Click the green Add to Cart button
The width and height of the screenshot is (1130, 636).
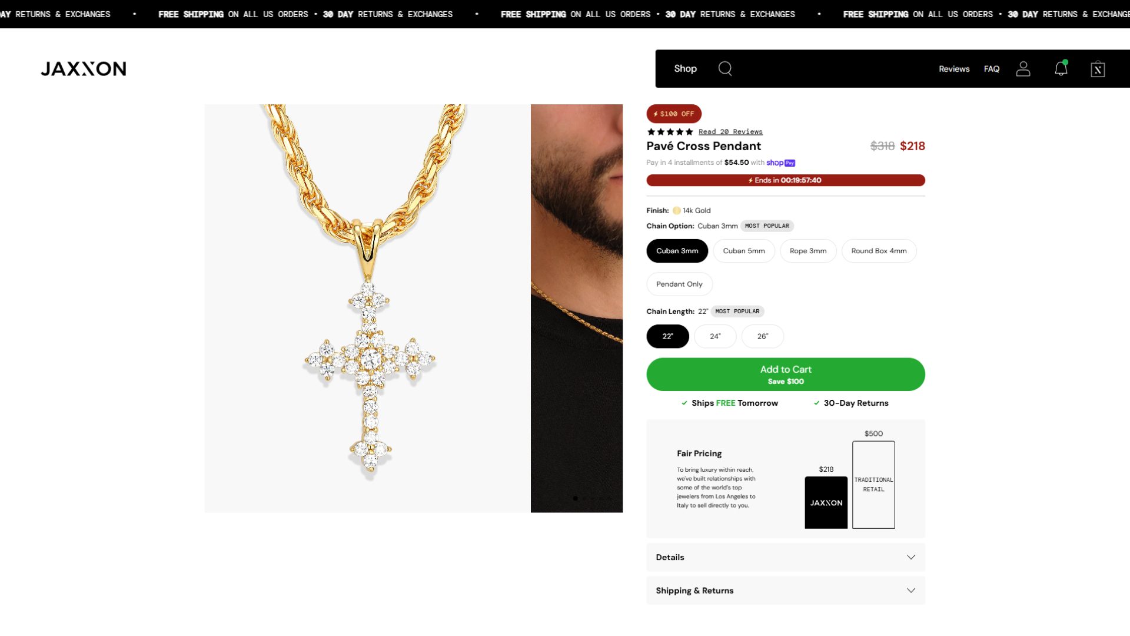[786, 375]
